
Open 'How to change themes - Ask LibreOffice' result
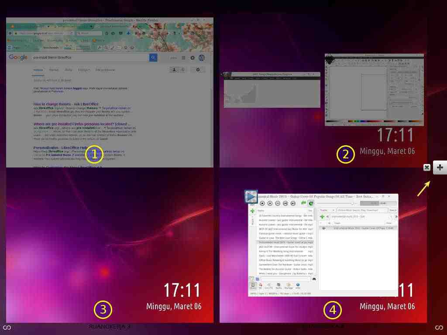[66, 104]
